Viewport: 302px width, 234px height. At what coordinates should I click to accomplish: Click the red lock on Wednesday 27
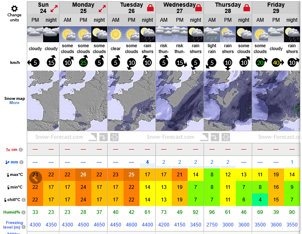[x=199, y=8]
